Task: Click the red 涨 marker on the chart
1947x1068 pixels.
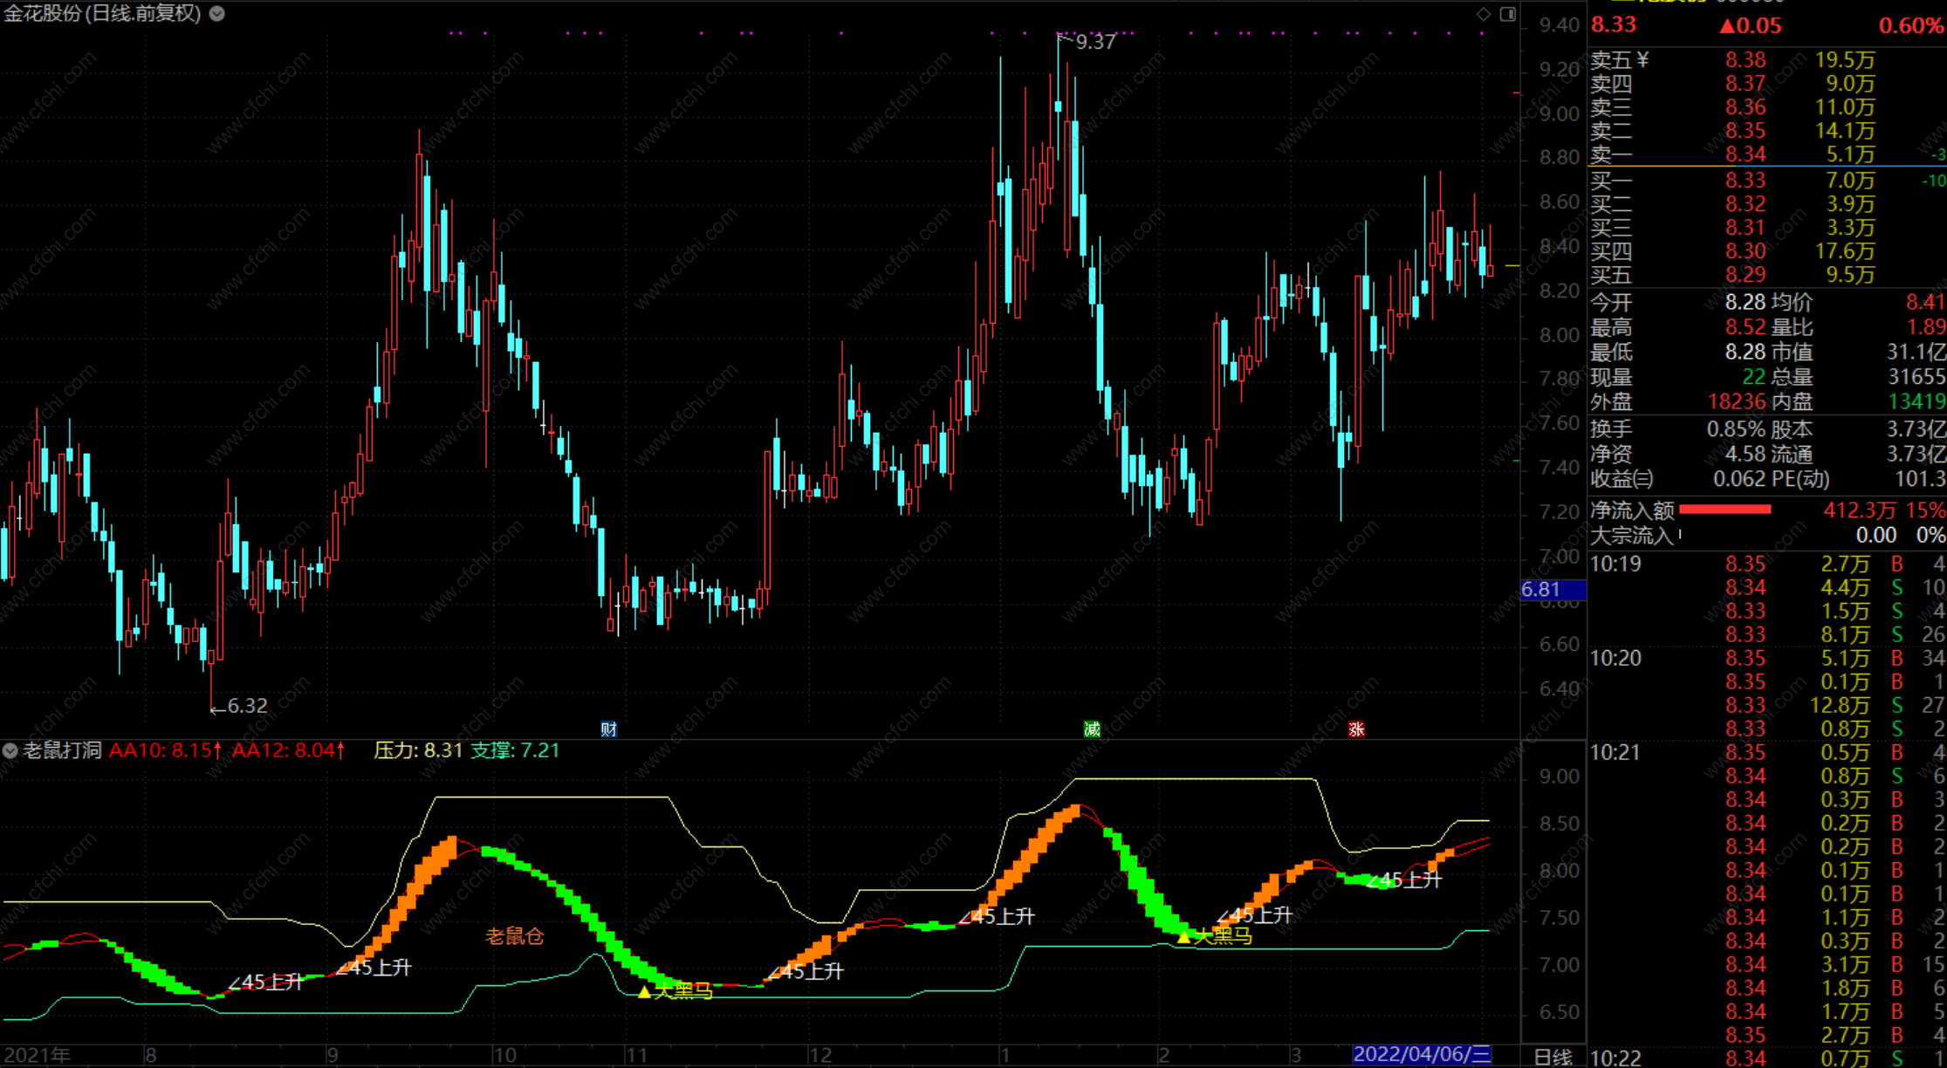Action: tap(1356, 729)
